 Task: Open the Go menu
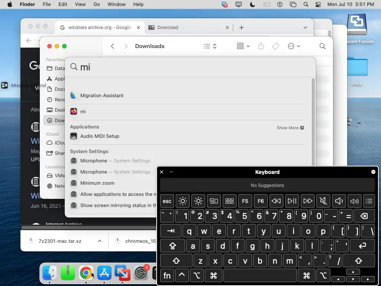(x=97, y=4)
